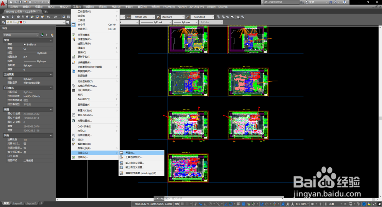The image size is (382, 207).
Task: Add new drawing tab with plus button
Action: pos(45,11)
